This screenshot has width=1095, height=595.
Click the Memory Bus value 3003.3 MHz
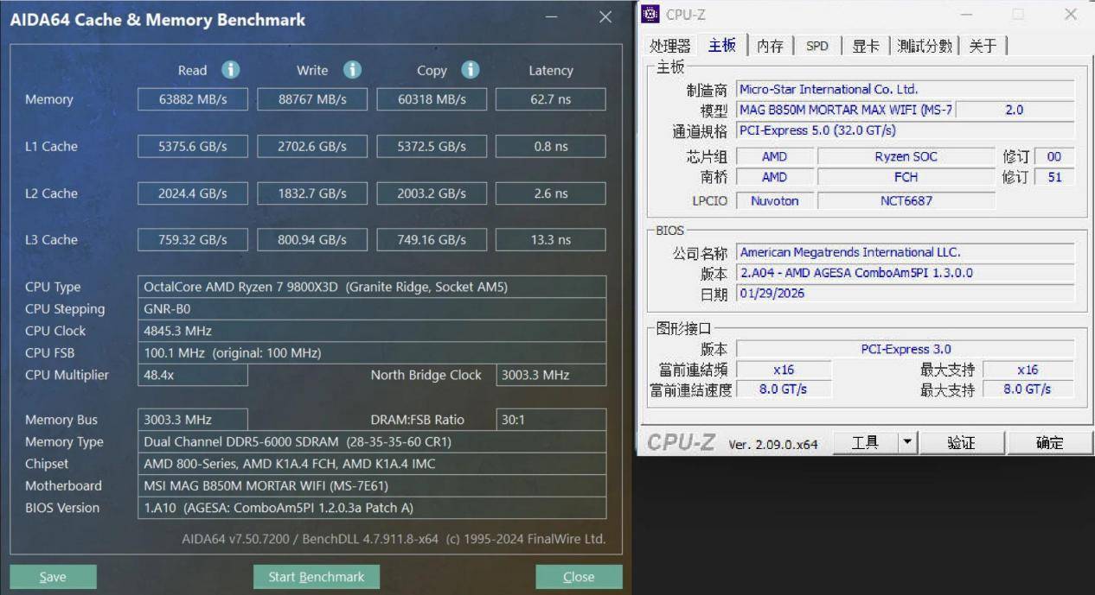click(x=193, y=420)
